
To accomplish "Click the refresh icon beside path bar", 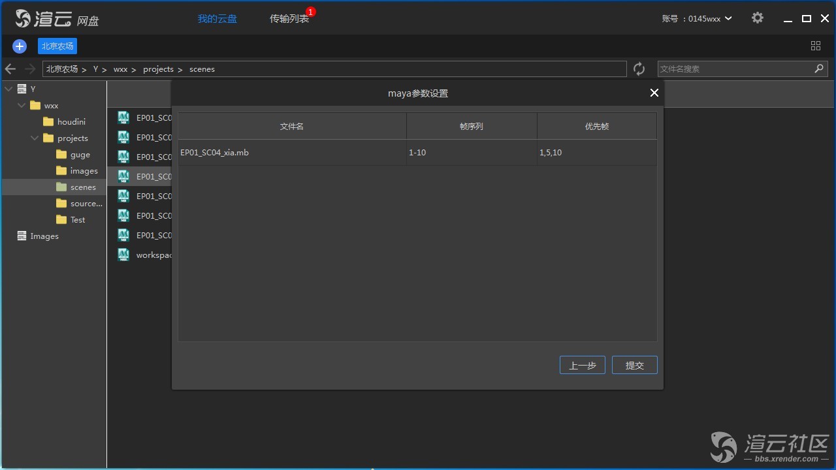I will (639, 69).
